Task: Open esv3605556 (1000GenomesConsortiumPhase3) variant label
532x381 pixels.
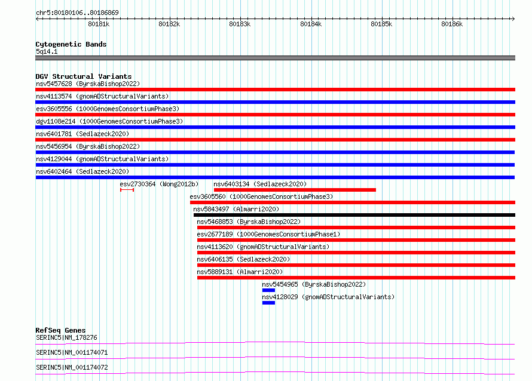Action: point(108,109)
